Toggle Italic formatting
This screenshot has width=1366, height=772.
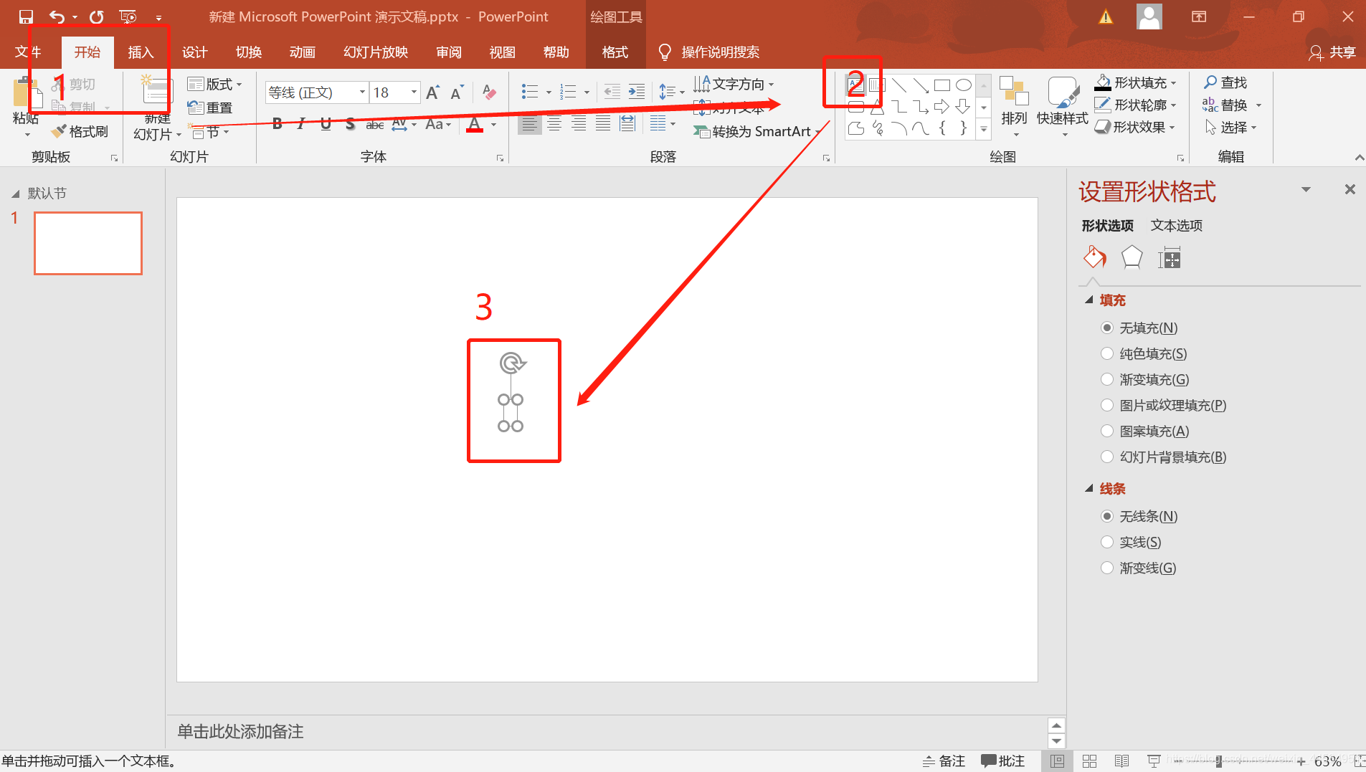301,124
